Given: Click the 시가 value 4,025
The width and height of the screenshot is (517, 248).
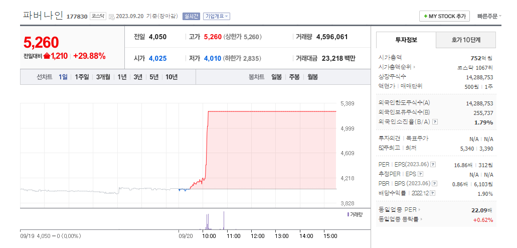Looking at the screenshot, I should point(157,58).
